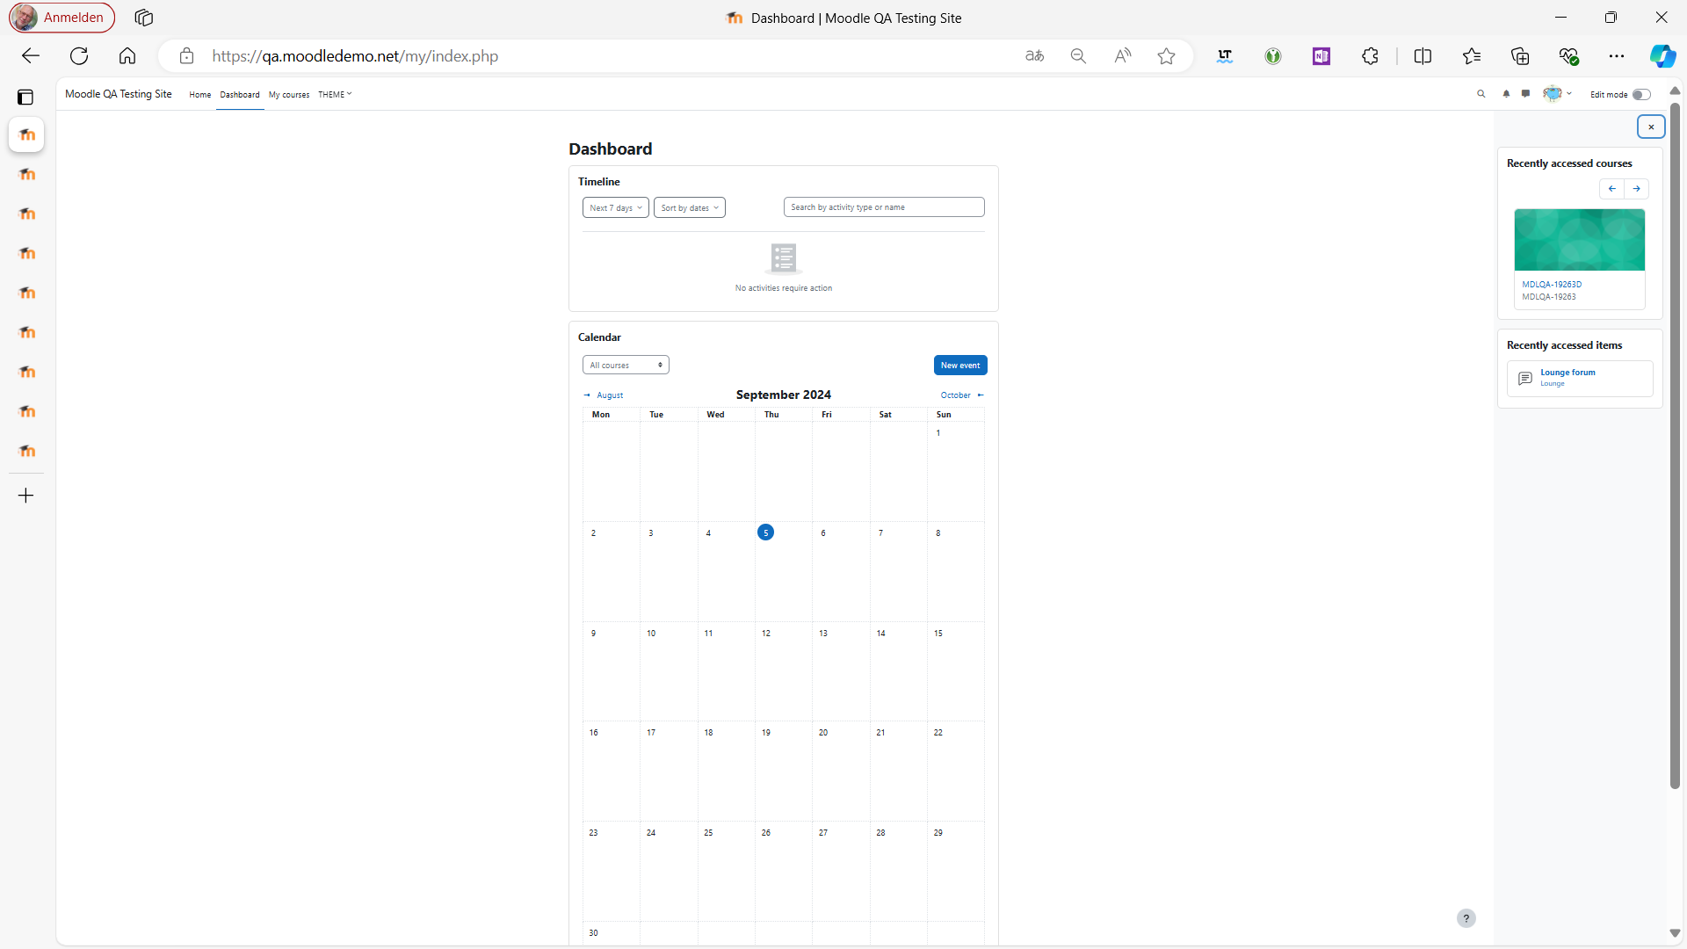The height and width of the screenshot is (949, 1687).
Task: Click the September 2024 calendar heading
Action: tap(783, 395)
